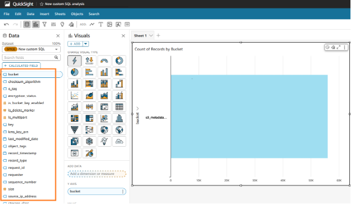Image resolution: width=351 pixels, height=204 pixels.
Task: Open the Objects menu
Action: tap(77, 14)
